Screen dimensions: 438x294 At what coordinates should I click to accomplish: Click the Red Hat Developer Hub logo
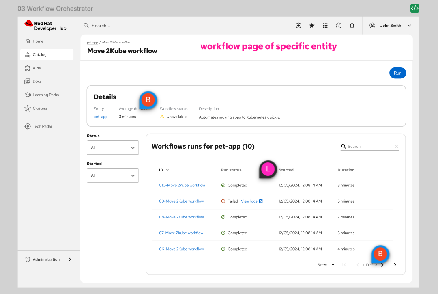point(45,26)
